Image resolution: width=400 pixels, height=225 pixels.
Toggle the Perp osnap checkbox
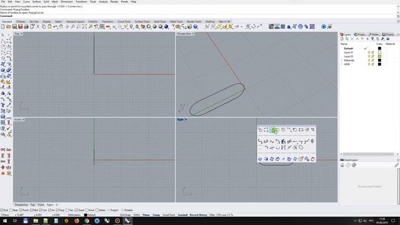pos(57,210)
